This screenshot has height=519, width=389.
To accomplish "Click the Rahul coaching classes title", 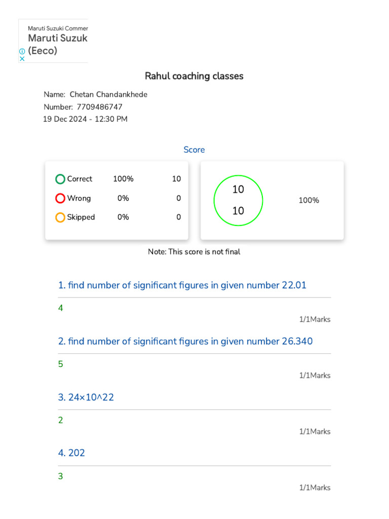I will [x=194, y=76].
